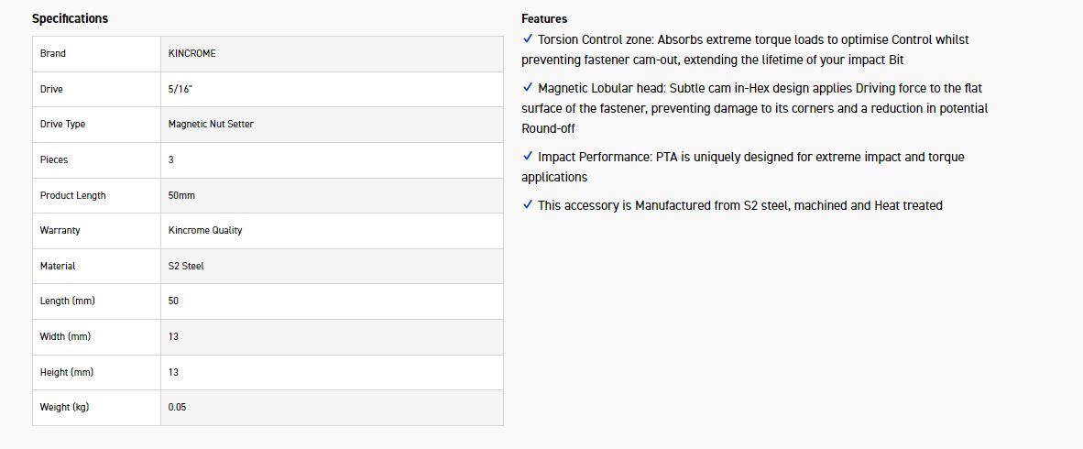Click the 0.05 weight value

pyautogui.click(x=178, y=407)
